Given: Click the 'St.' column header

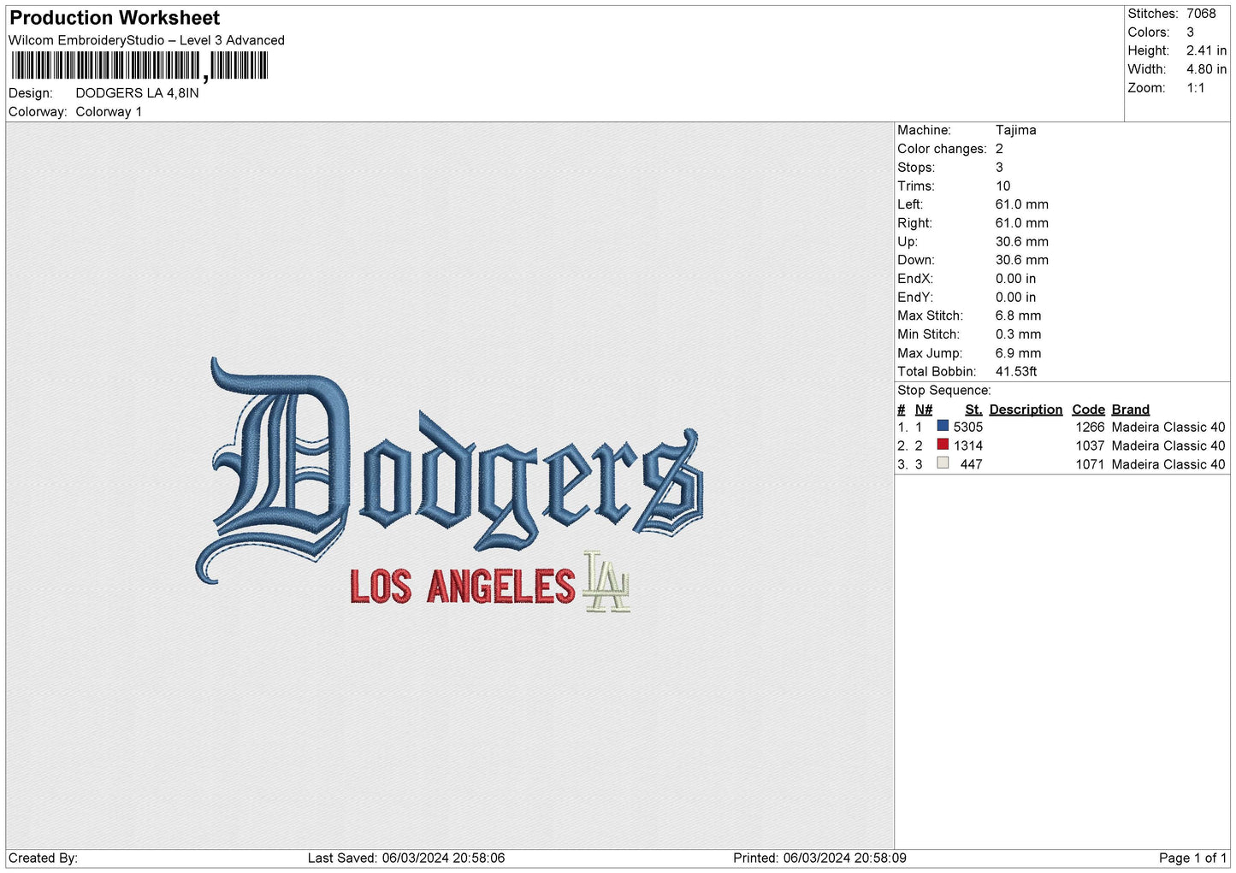Looking at the screenshot, I should tap(973, 410).
